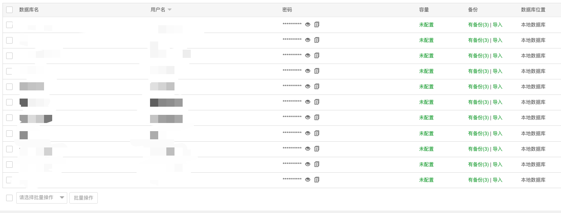
Task: Show the password in the fifth row via eye icon
Action: tap(308, 86)
